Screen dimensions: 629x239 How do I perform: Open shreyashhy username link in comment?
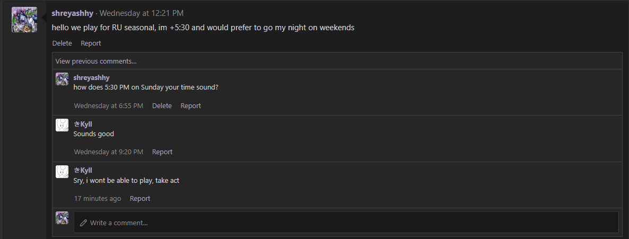[91, 78]
